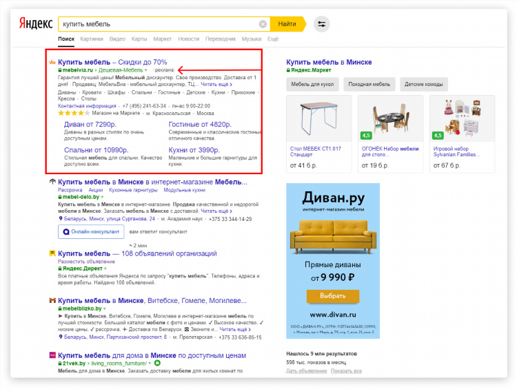The height and width of the screenshot is (389, 517).
Task: Open Контактная информация link
Action: point(87,106)
